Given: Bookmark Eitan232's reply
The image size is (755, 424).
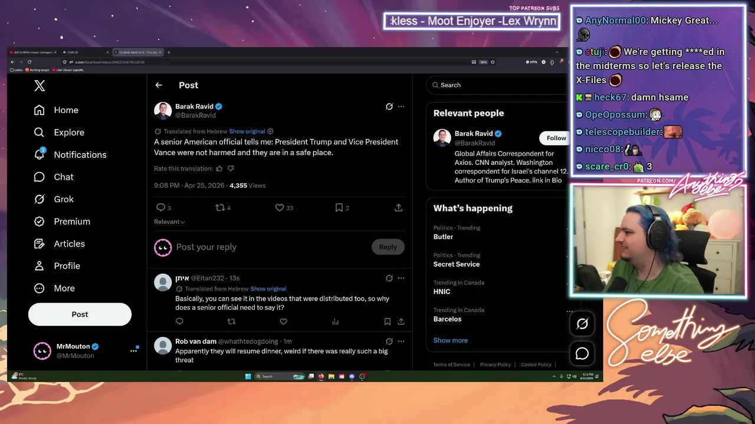Looking at the screenshot, I should [x=388, y=322].
